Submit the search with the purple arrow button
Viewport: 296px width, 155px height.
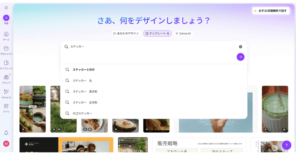pos(240,57)
